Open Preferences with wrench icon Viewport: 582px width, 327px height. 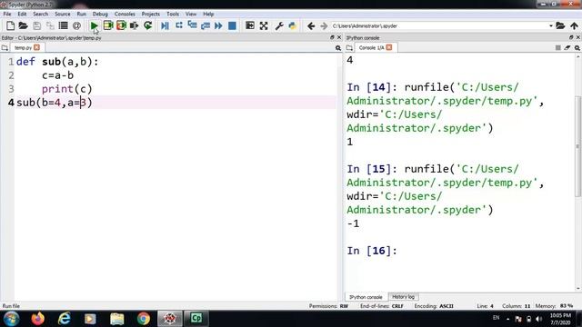pyautogui.click(x=279, y=25)
